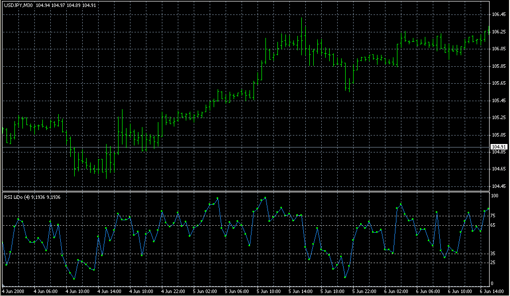
Task: Click the 106.45 price axis label
Action: [x=499, y=15]
